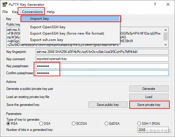
Task: Click the Key comment field
Action: [102, 59]
